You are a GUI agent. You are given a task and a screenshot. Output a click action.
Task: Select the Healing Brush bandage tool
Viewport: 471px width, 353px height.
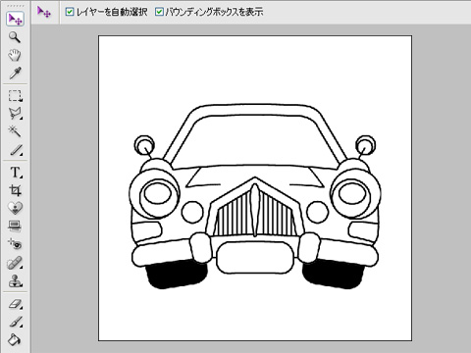point(15,263)
